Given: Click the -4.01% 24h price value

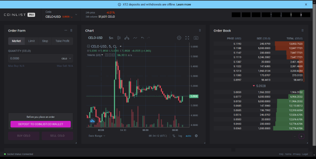Looking at the screenshot, I should [x=111, y=12].
